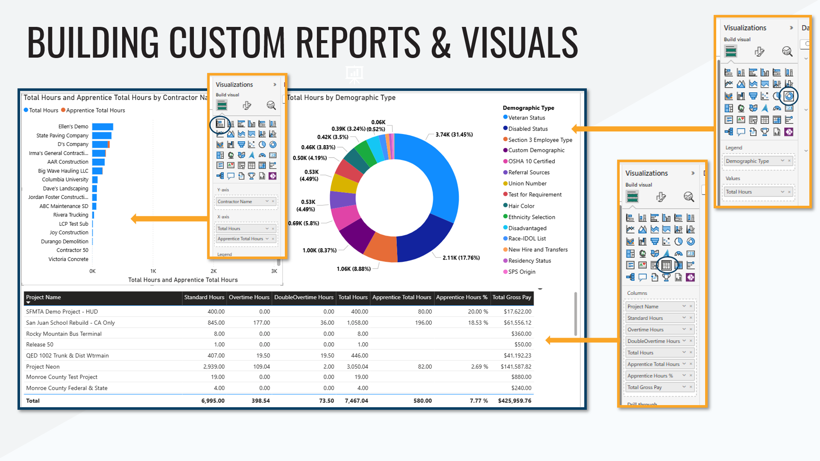Screen dimensions: 820x461
Task: Choose pie chart icon in Columns panel
Action: coord(678,242)
